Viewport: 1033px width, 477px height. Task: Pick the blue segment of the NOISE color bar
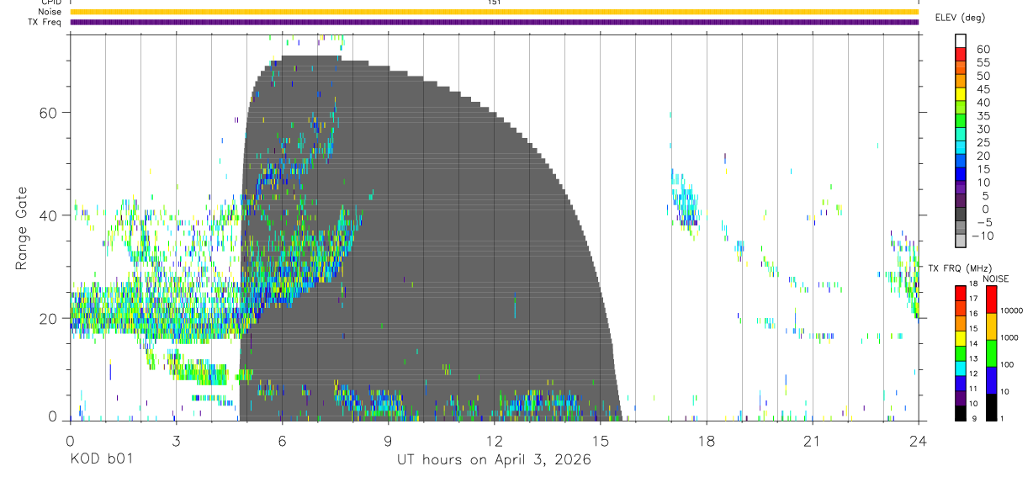991,380
